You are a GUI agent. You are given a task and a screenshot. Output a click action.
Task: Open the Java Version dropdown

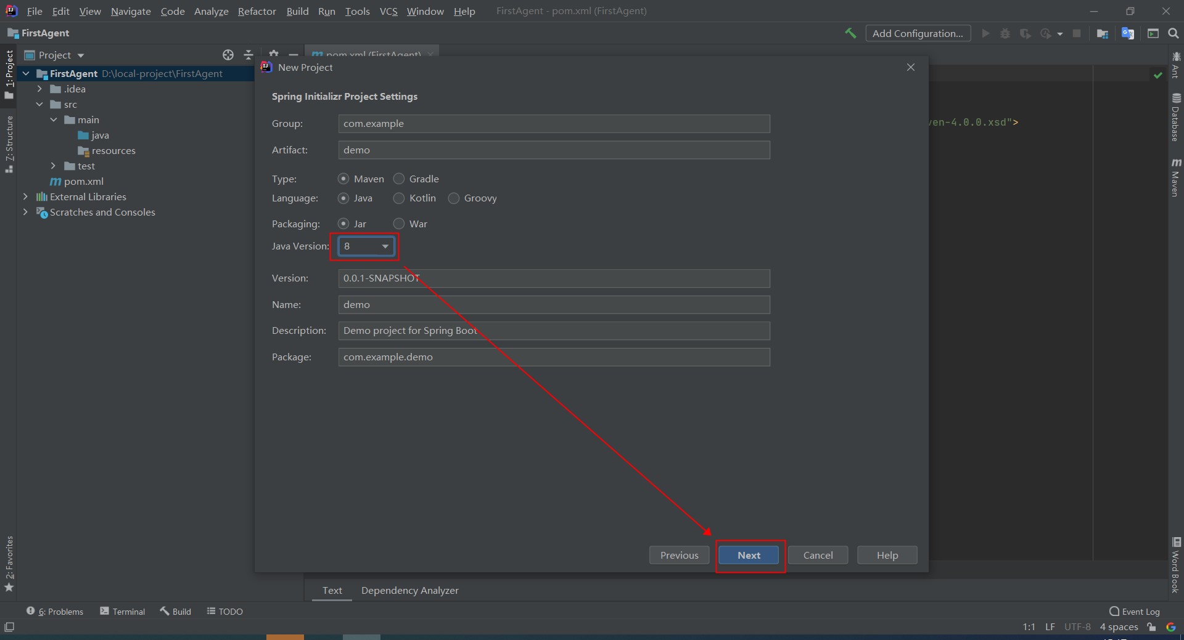point(366,246)
